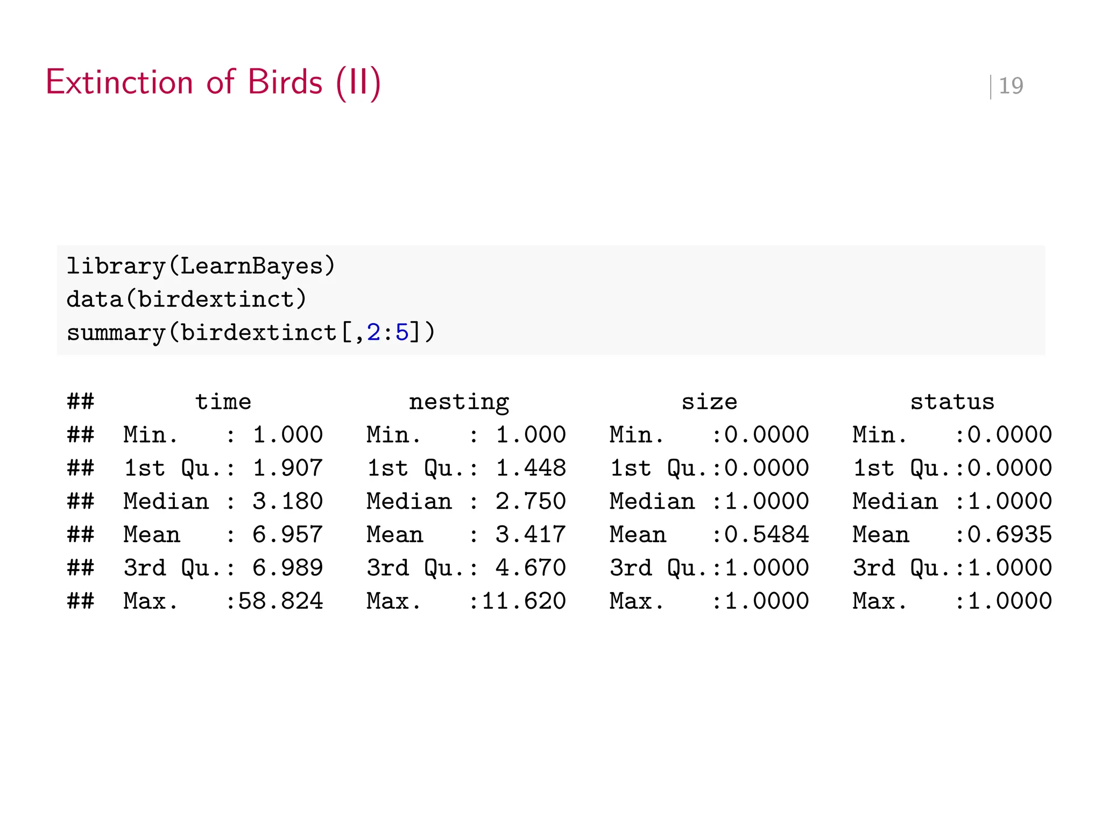This screenshot has height=826, width=1102.
Task: Click the 'nesting' column header
Action: click(x=459, y=403)
